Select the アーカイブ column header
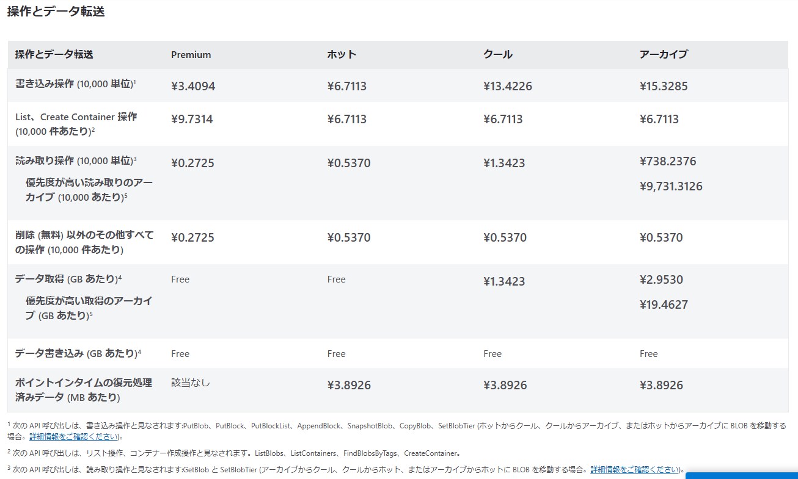 coord(663,55)
